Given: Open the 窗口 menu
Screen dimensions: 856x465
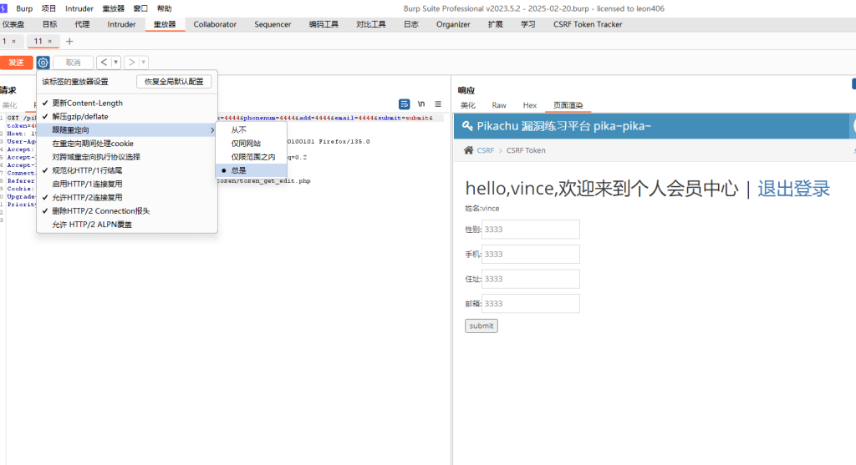Looking at the screenshot, I should (x=140, y=8).
